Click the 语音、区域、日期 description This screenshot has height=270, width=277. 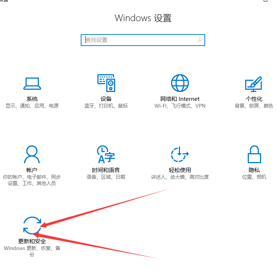coord(106,177)
